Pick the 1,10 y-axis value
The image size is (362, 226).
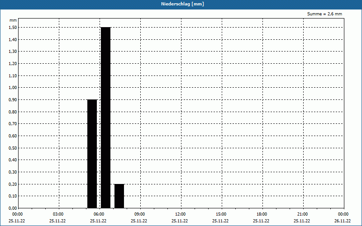[13, 75]
